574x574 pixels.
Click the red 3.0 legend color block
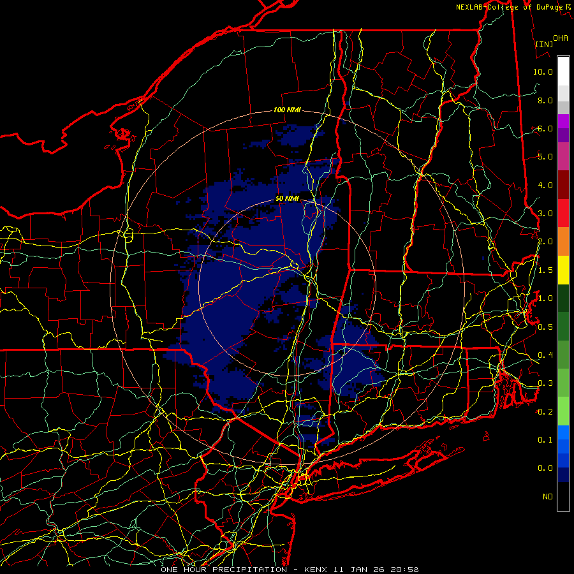point(563,213)
